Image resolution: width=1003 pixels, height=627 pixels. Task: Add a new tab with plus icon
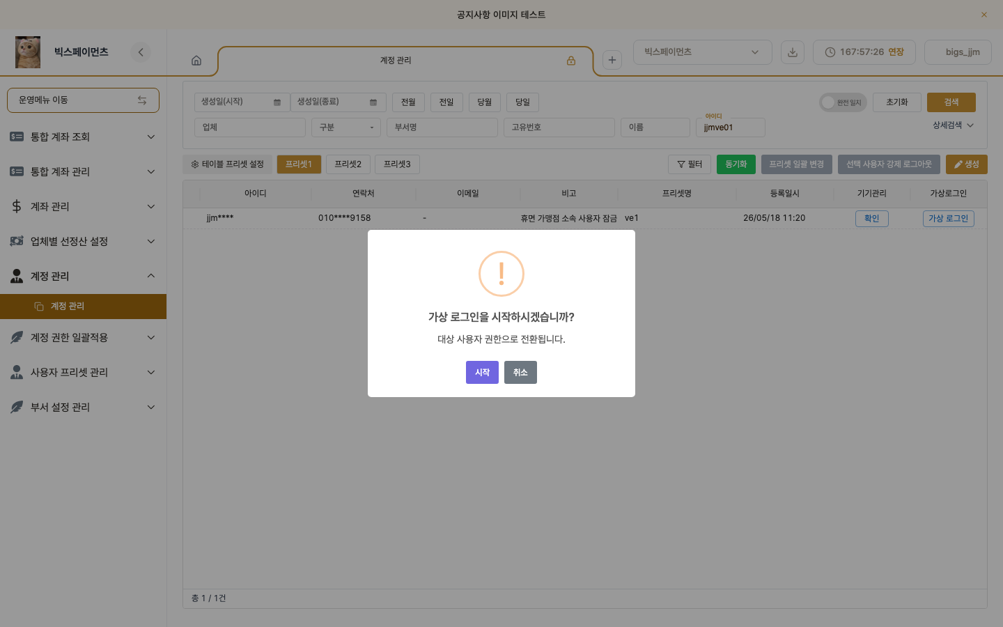612,60
